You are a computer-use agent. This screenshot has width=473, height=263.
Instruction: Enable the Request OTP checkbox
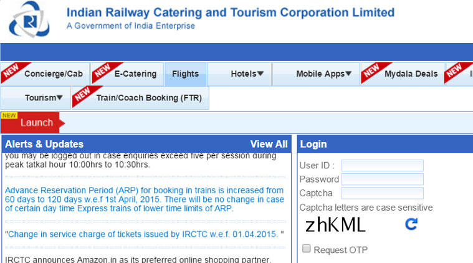pos(307,249)
